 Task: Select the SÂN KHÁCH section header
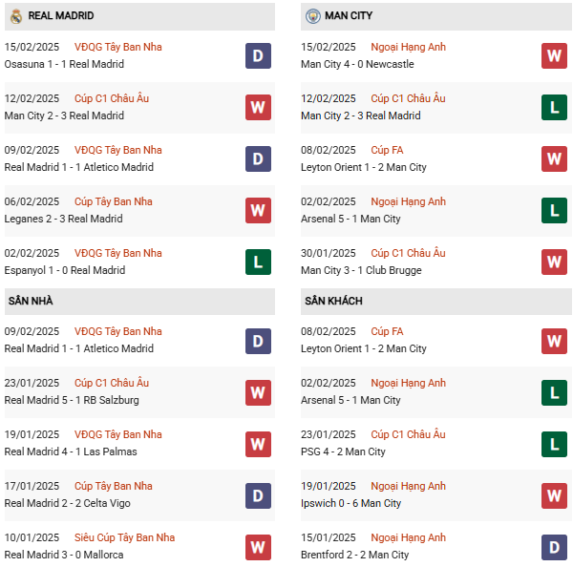pos(333,302)
